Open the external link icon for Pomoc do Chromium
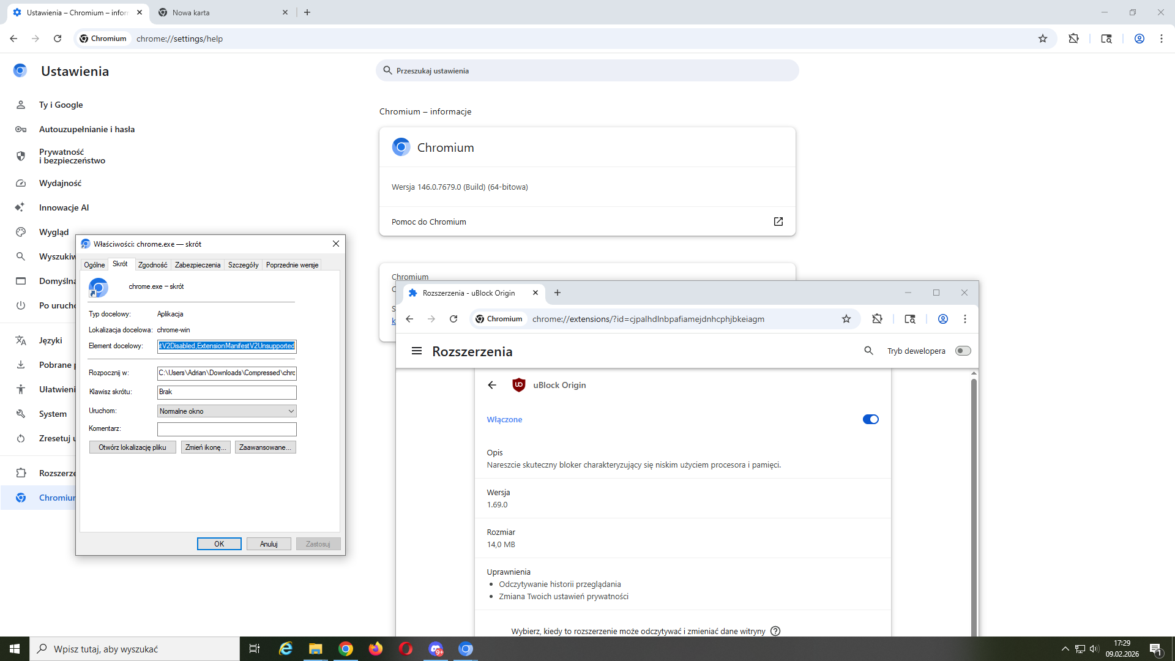 click(778, 222)
